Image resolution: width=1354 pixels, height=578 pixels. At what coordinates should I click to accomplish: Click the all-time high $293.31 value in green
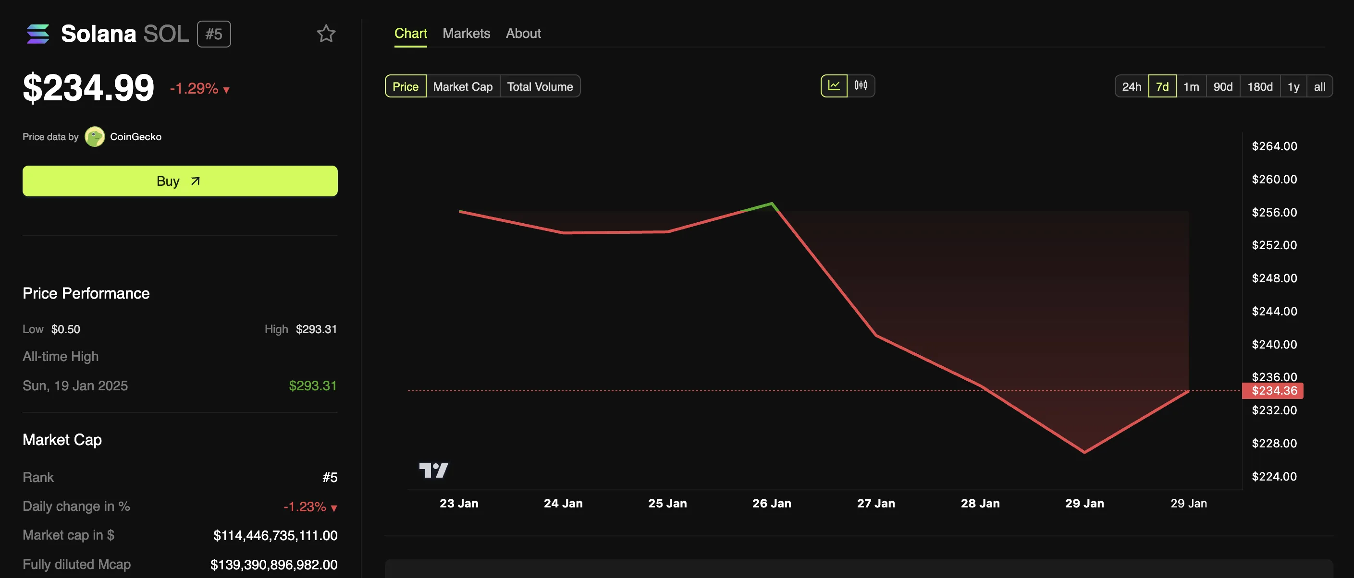313,385
